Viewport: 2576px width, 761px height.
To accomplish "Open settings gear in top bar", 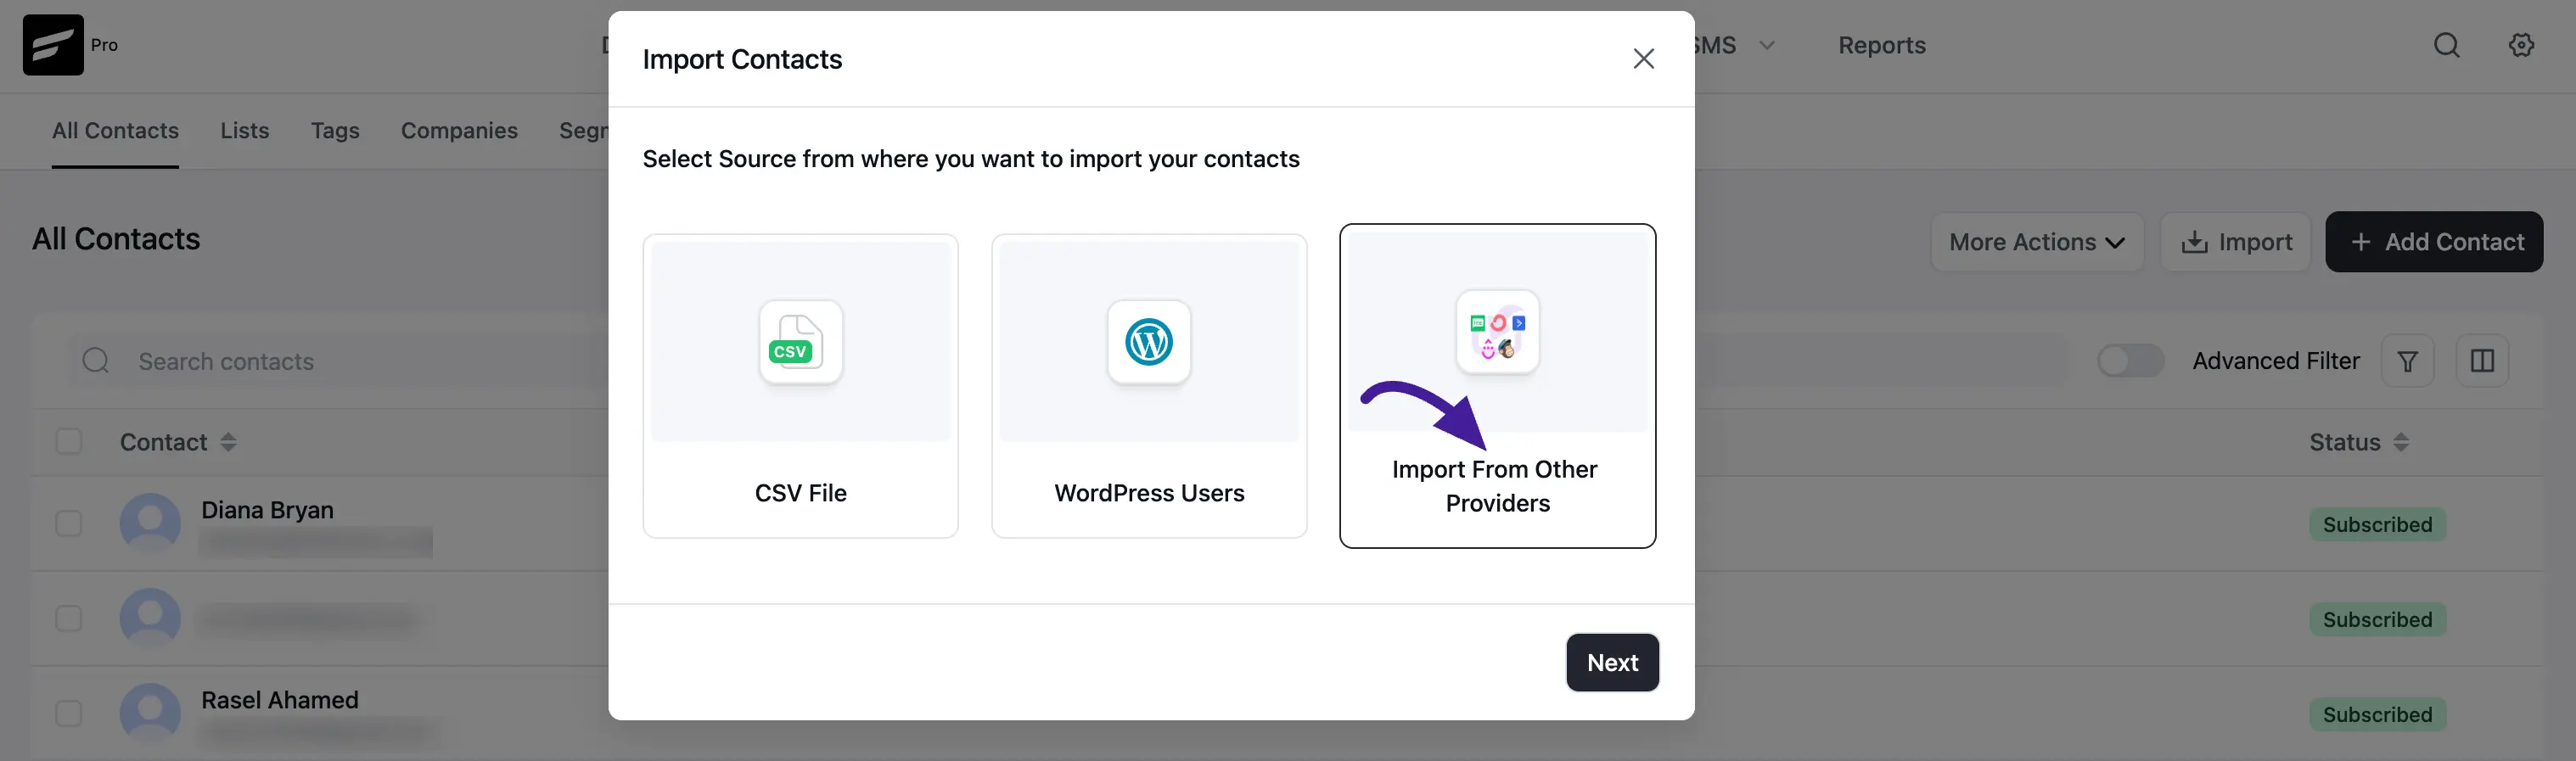I will 2521,45.
